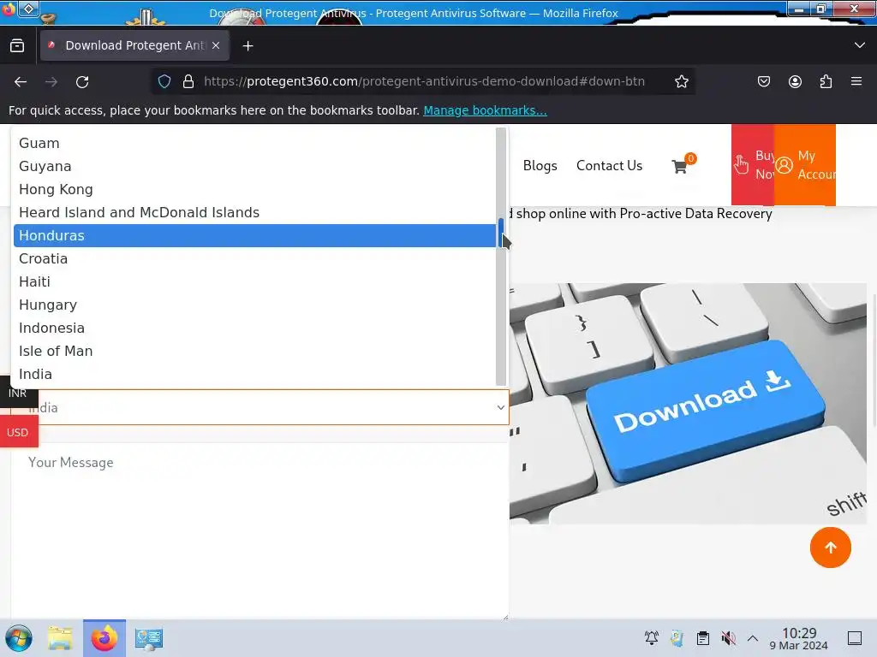Choose Heard Island and McDonald Islands
Image resolution: width=877 pixels, height=657 pixels.
[254, 212]
